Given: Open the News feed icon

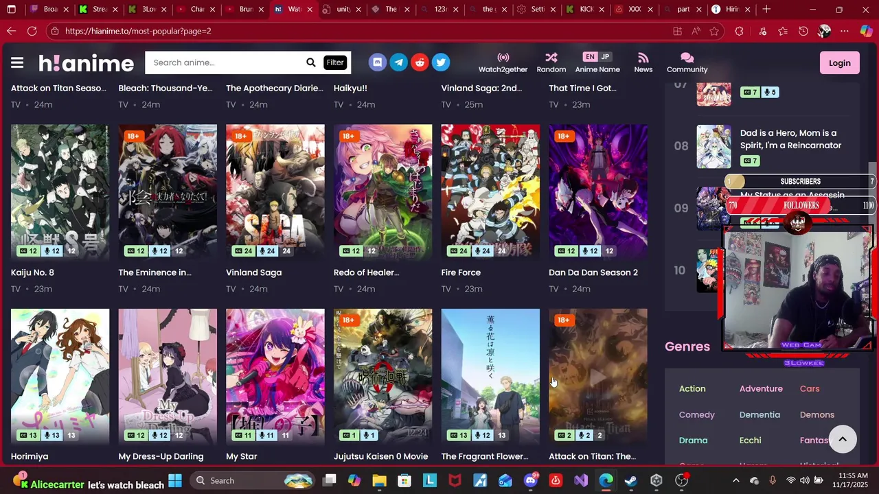Looking at the screenshot, I should click(643, 62).
